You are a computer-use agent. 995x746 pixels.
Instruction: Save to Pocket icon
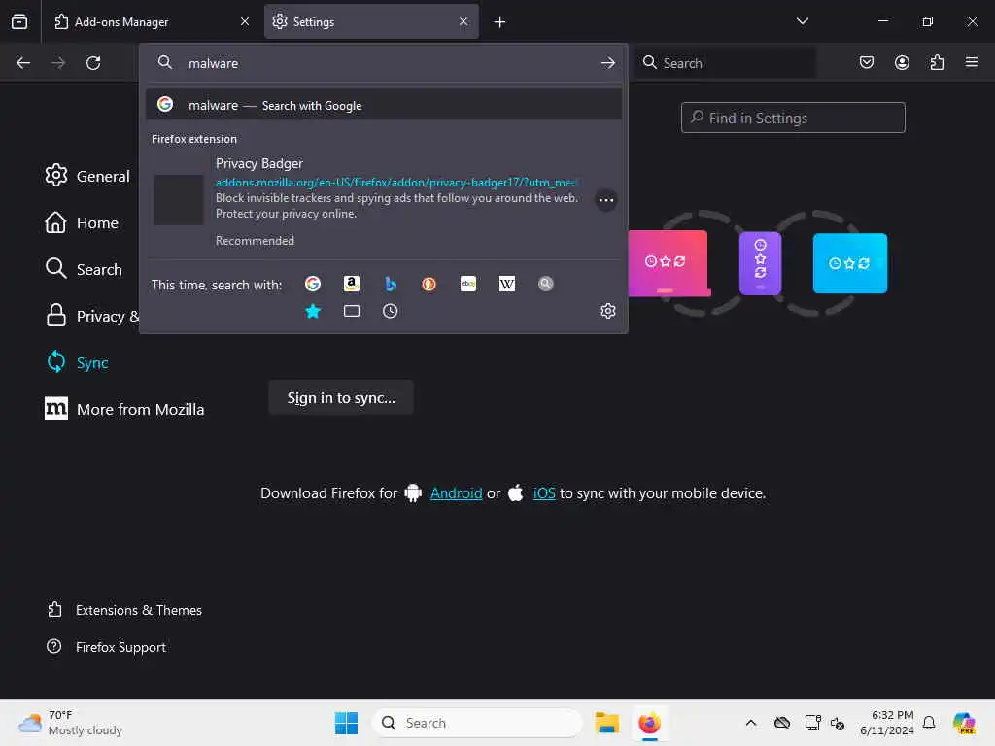[866, 62]
